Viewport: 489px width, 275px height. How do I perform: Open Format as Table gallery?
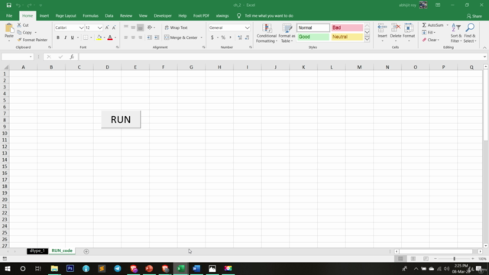coord(287,33)
